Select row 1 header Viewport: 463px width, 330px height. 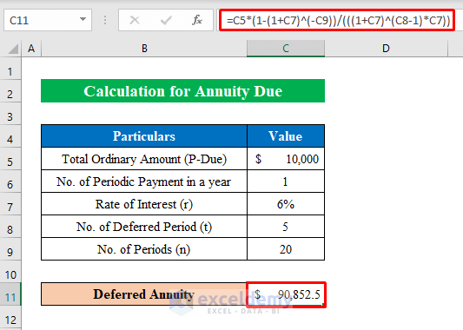click(x=10, y=69)
